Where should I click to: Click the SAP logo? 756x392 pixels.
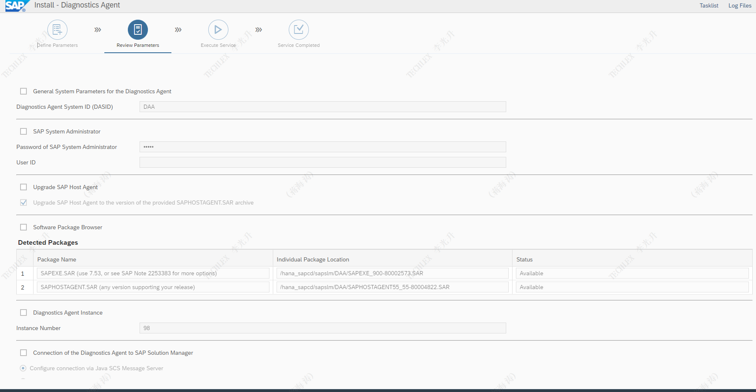17,6
